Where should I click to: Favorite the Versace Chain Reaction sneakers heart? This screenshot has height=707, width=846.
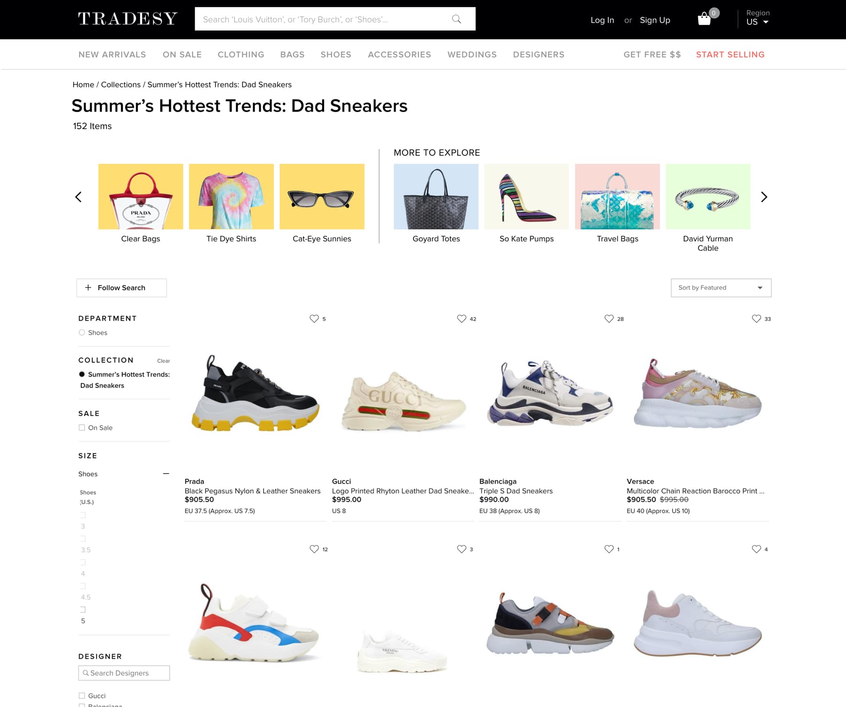[x=756, y=319]
